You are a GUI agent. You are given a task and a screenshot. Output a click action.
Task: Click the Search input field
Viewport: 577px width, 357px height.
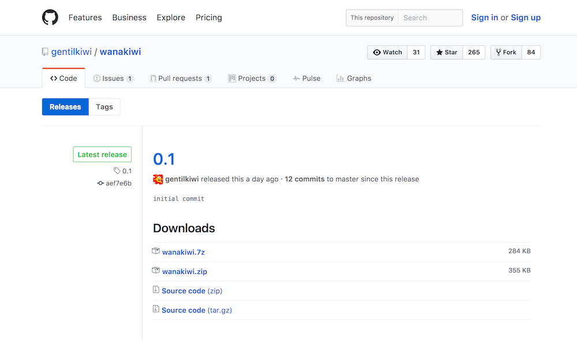[x=430, y=18]
